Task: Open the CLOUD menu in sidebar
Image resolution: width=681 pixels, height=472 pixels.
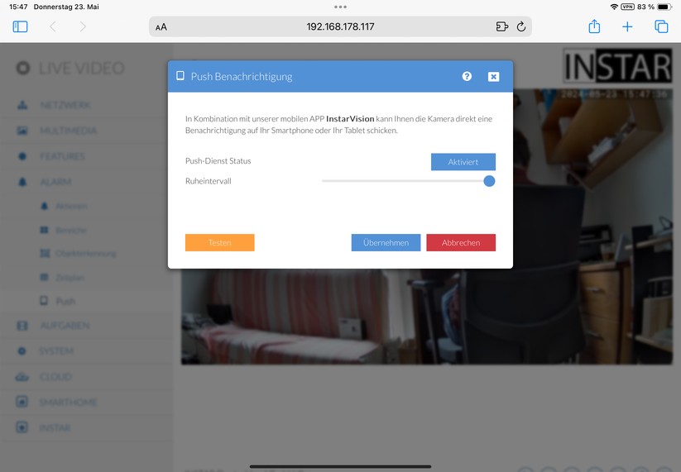Action: tap(87, 377)
